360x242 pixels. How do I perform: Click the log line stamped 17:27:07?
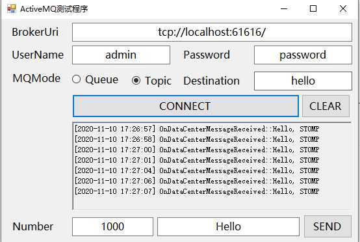pos(197,191)
